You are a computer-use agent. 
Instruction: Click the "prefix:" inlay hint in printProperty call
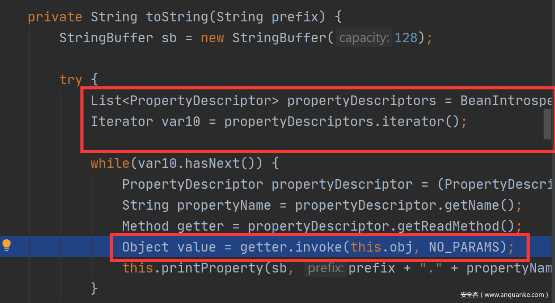325,268
